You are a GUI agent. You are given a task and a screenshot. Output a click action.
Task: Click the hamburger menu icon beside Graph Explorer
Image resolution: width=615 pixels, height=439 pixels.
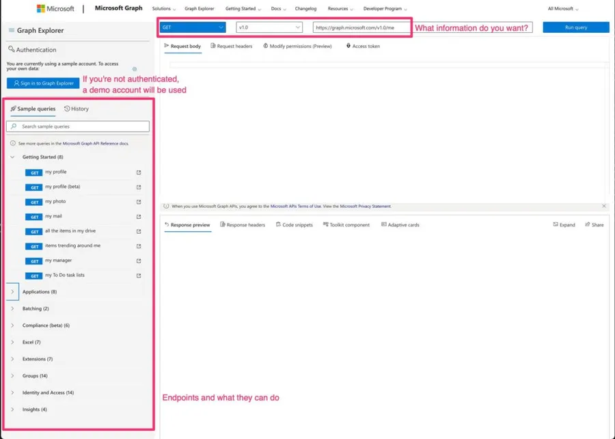pyautogui.click(x=12, y=31)
